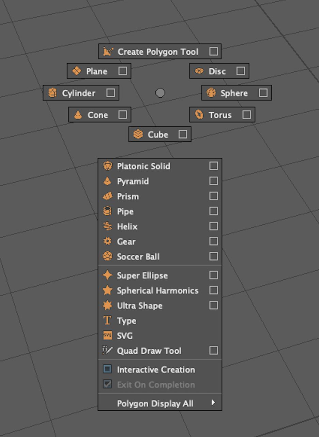
Task: Open Create Polygon Tool options box
Action: click(x=214, y=51)
